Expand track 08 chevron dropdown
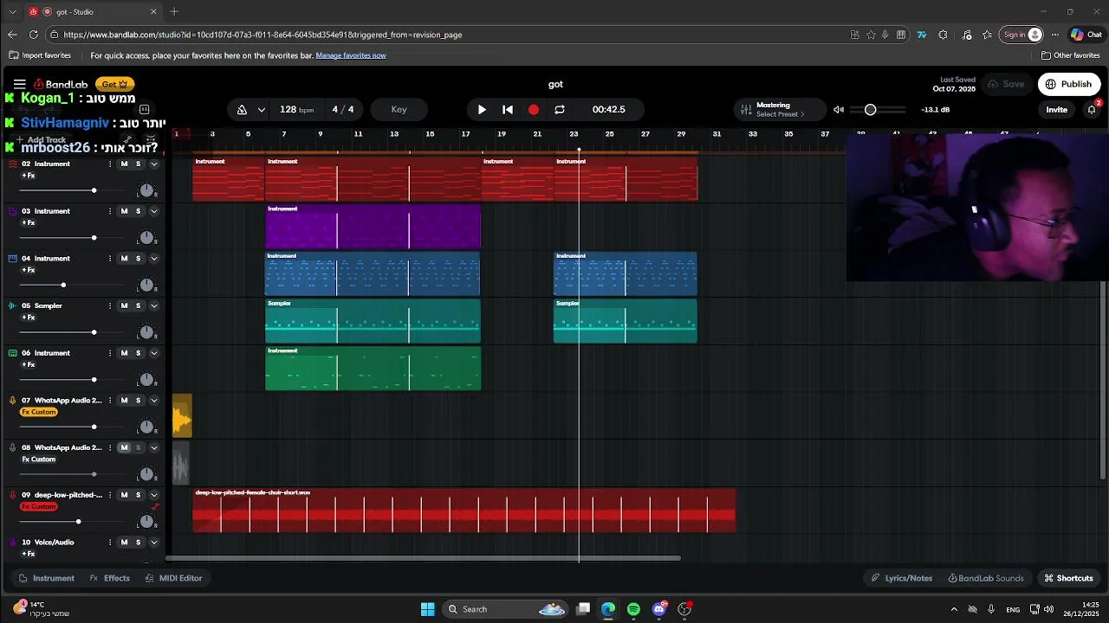Viewport: 1109px width, 623px height. (x=154, y=447)
